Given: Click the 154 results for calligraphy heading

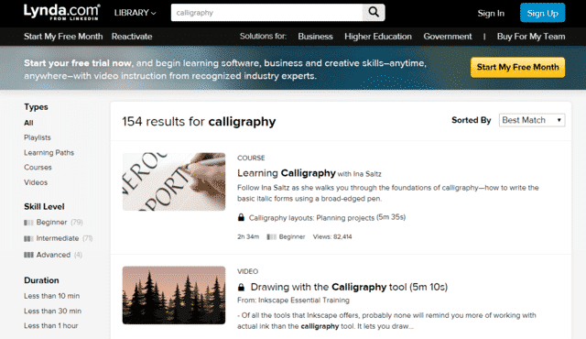Looking at the screenshot, I should 199,122.
